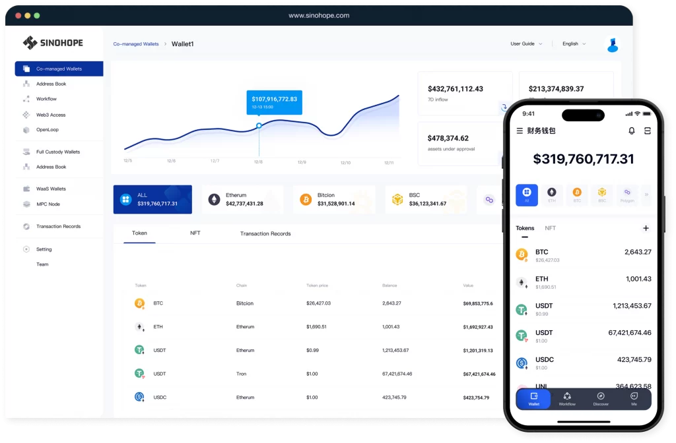This screenshot has height=443, width=676.
Task: Click the www.sinohope.com address bar
Action: pos(319,16)
